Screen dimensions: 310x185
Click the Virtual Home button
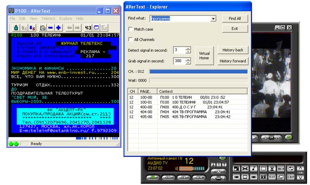point(204,56)
